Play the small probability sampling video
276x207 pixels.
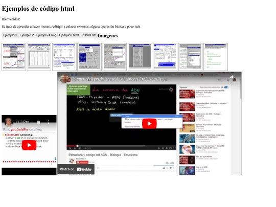pos(29,145)
